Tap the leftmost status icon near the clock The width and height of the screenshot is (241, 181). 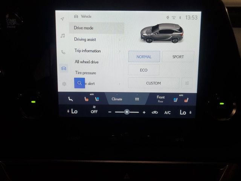tap(168, 18)
